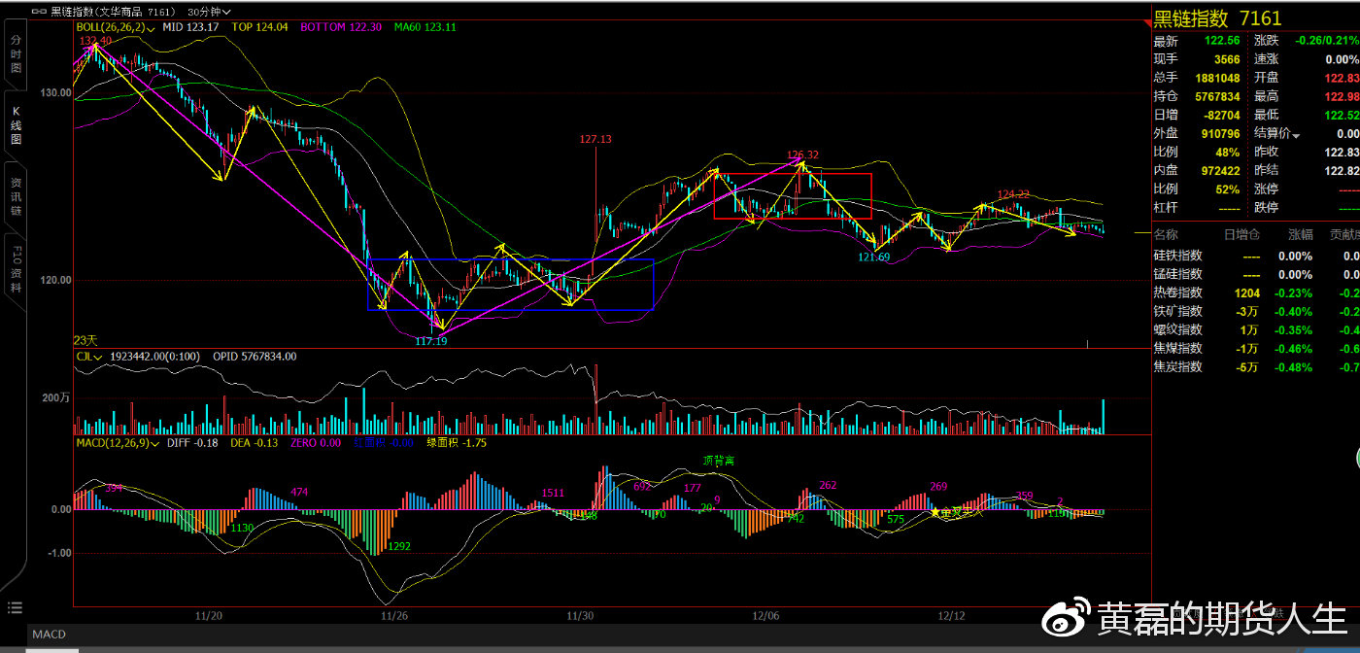This screenshot has height=653, width=1360.
Task: Click the 11/30 date marker on timeline
Action: click(x=580, y=616)
